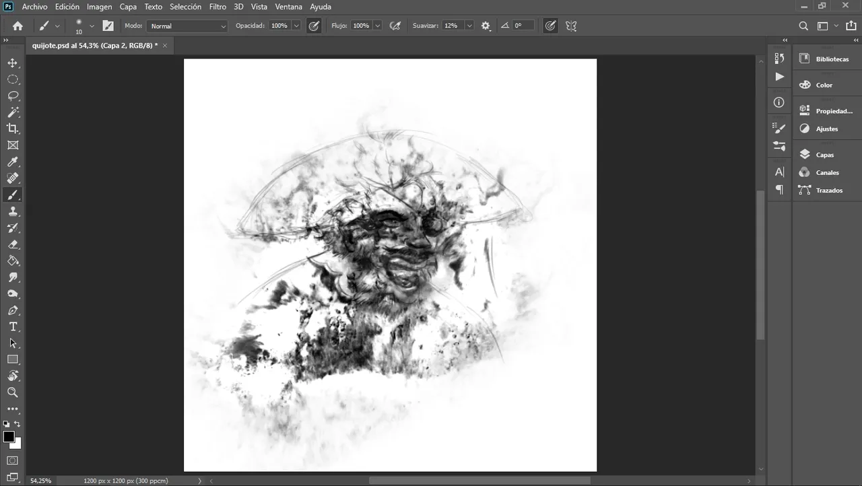The image size is (862, 486).
Task: Toggle pressure for opacity button
Action: pyautogui.click(x=314, y=26)
